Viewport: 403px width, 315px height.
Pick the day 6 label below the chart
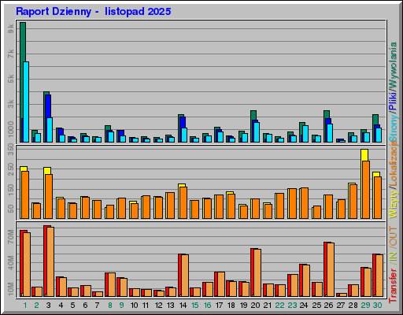point(85,306)
